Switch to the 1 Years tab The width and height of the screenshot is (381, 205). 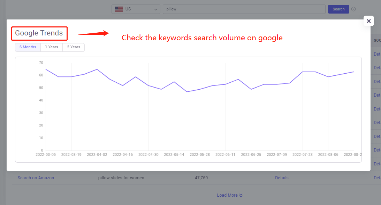(x=52, y=47)
